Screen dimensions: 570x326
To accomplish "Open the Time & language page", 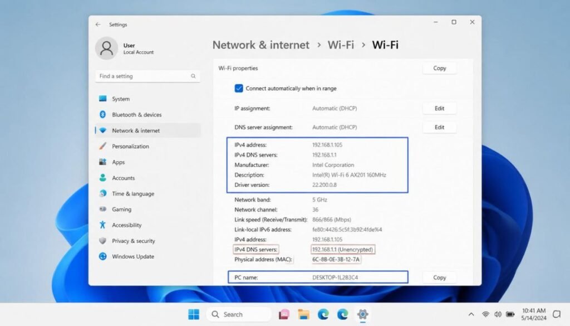I will (133, 193).
